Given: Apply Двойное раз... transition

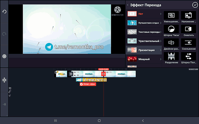Looking at the screenshot, I should pyautogui.click(x=171, y=44).
